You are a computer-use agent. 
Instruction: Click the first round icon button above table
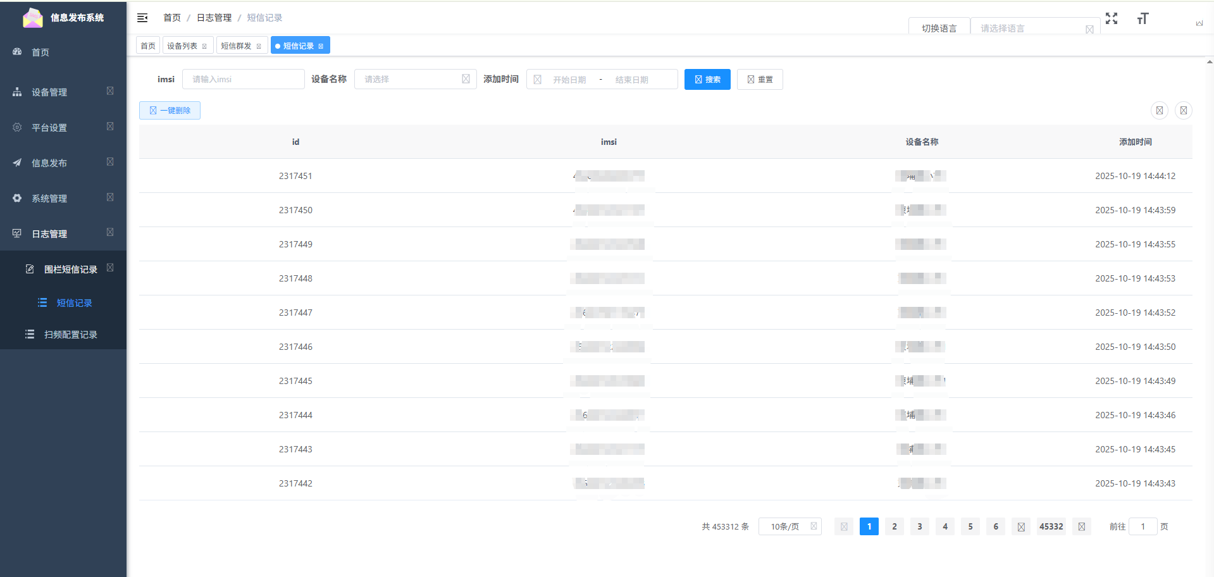[x=1160, y=111]
